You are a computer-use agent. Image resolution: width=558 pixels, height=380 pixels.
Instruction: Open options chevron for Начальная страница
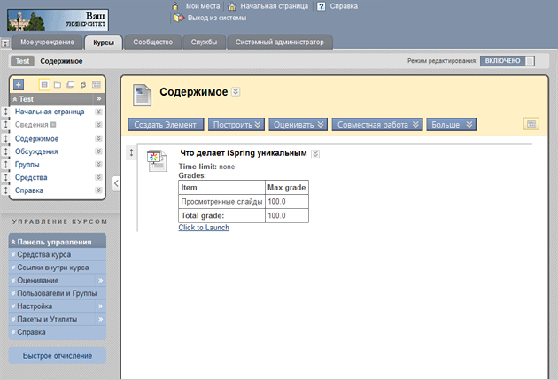click(x=98, y=112)
